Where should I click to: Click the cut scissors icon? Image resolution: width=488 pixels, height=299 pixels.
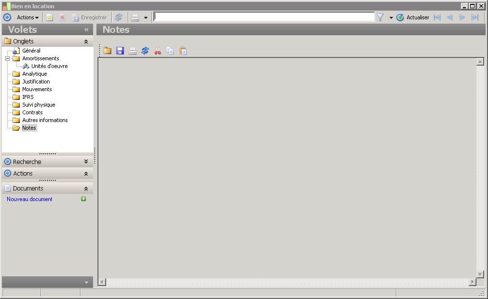click(x=158, y=51)
